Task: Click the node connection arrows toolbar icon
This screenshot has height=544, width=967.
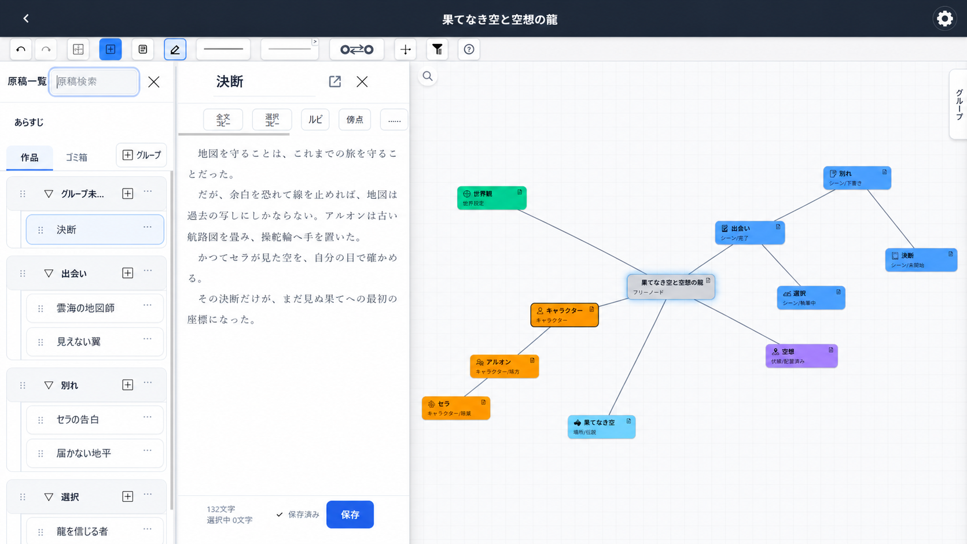Action: click(356, 50)
